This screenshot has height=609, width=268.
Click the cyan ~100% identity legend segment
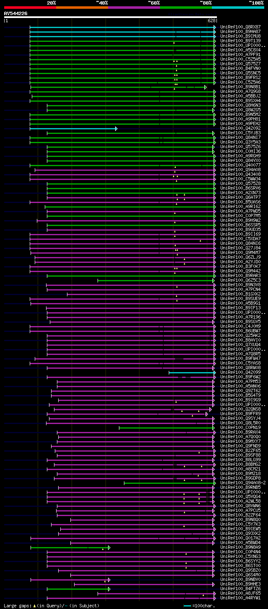(x=237, y=8)
